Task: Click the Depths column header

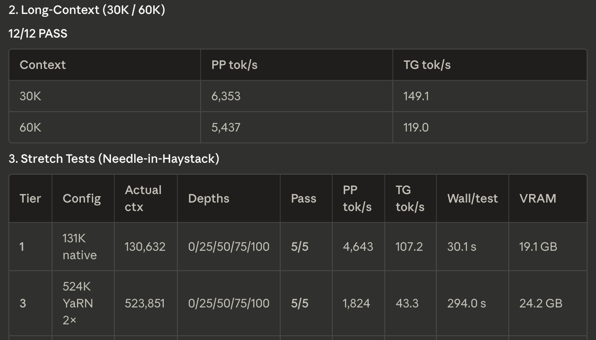Action: (x=209, y=198)
